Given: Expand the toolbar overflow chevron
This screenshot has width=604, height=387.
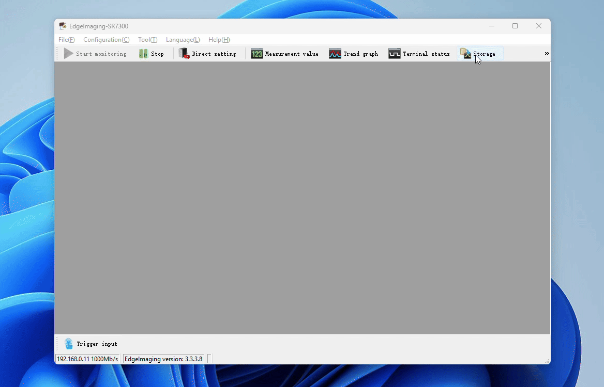Looking at the screenshot, I should (547, 54).
